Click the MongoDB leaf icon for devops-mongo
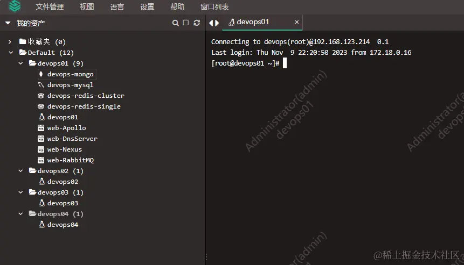The width and height of the screenshot is (464, 265). tap(41, 74)
